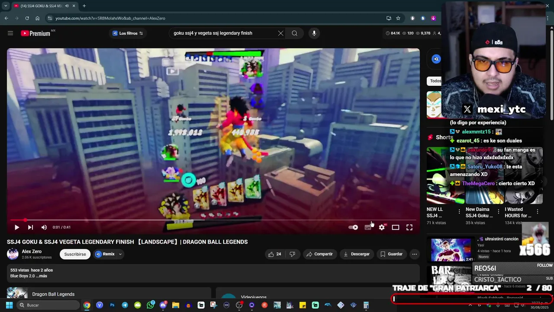Seek on the video progress bar
The height and width of the screenshot is (312, 554).
click(x=213, y=220)
